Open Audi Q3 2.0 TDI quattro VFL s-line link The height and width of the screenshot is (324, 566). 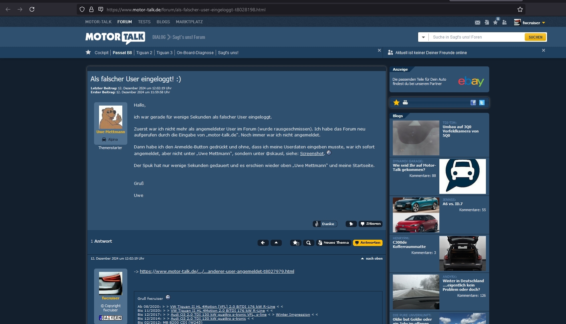coord(219,315)
